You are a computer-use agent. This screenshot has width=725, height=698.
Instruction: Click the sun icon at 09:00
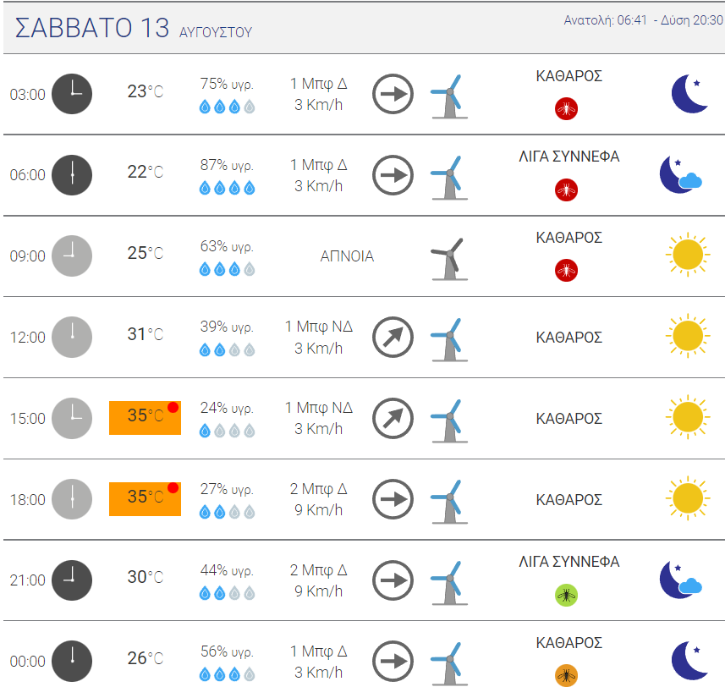686,255
